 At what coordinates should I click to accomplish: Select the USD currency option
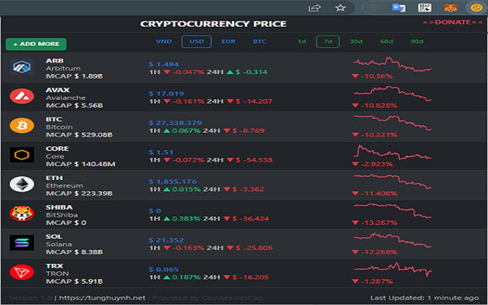click(197, 42)
